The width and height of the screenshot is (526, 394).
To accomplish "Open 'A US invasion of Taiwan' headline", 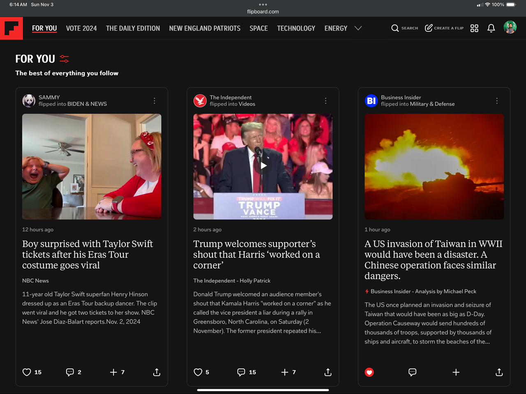I will pyautogui.click(x=434, y=260).
